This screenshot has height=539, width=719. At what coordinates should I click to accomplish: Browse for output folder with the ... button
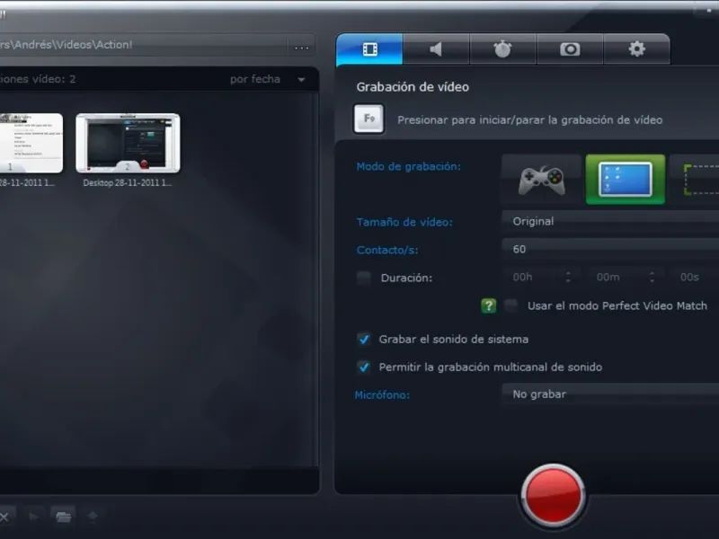(302, 47)
